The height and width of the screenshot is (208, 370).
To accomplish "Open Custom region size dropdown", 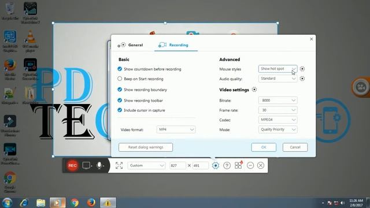I will [146, 166].
